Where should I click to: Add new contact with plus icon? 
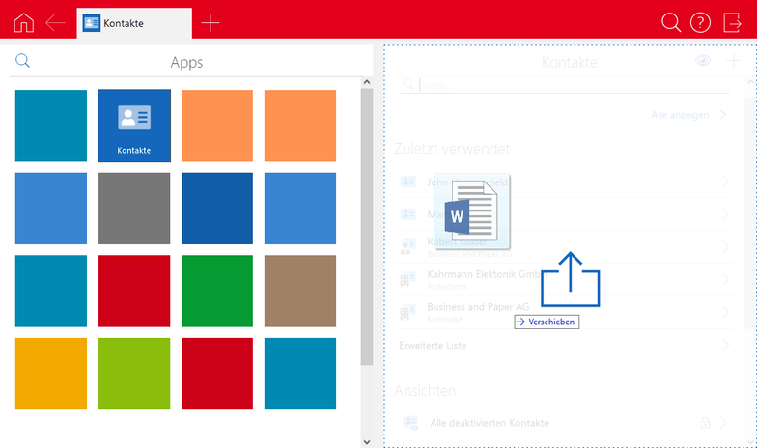(x=733, y=61)
